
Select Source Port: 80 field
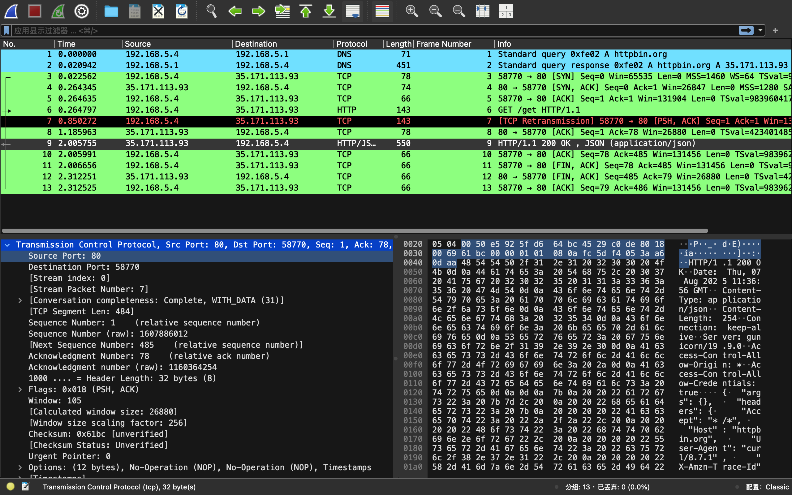[x=196, y=256]
